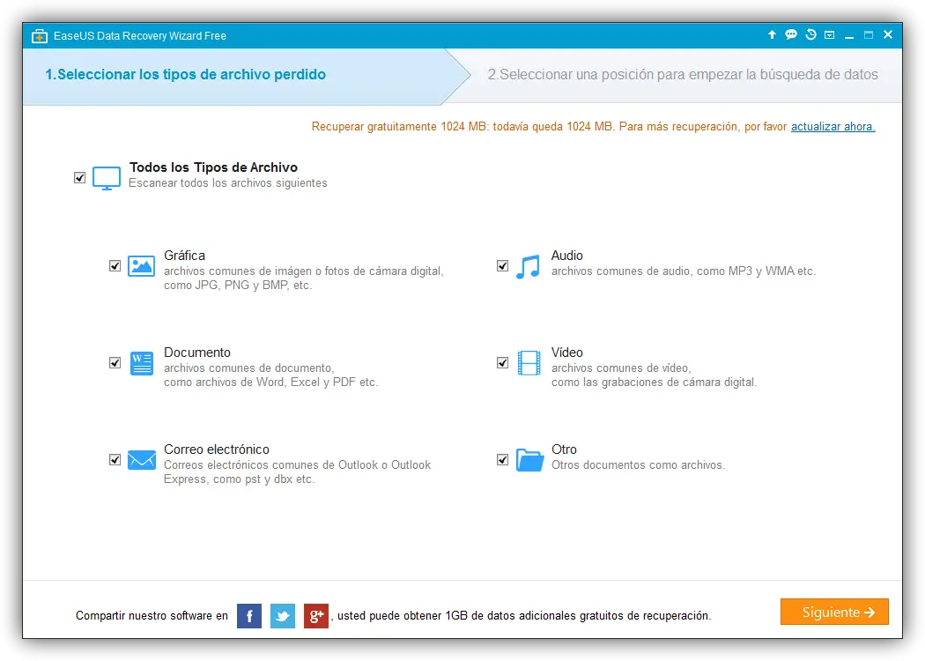Toggle the Gráfica checkbox
925x661 pixels.
pos(115,265)
